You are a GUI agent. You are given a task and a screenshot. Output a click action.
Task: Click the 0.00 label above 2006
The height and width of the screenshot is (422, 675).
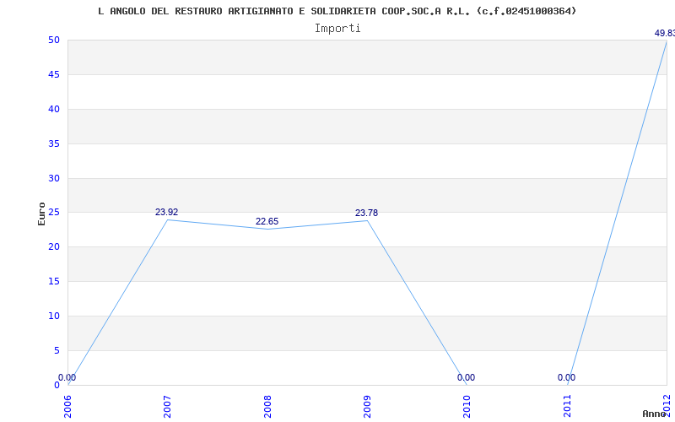(67, 377)
